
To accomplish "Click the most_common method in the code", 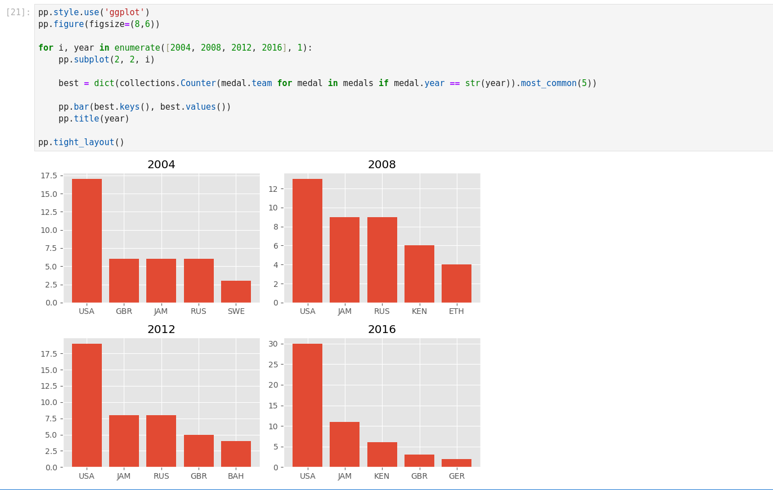I will point(548,83).
